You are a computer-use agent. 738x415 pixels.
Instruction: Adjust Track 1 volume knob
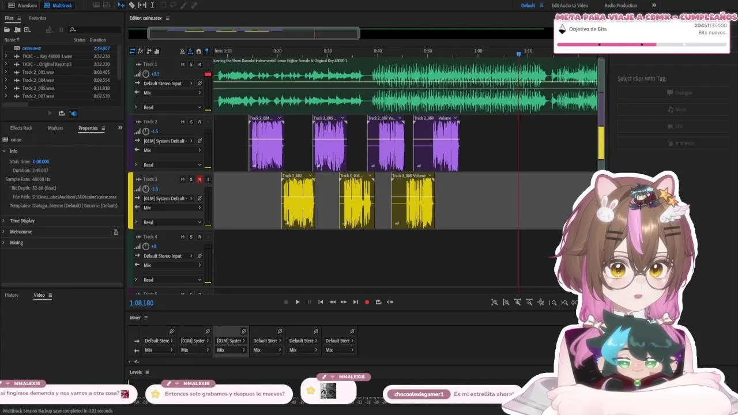146,74
